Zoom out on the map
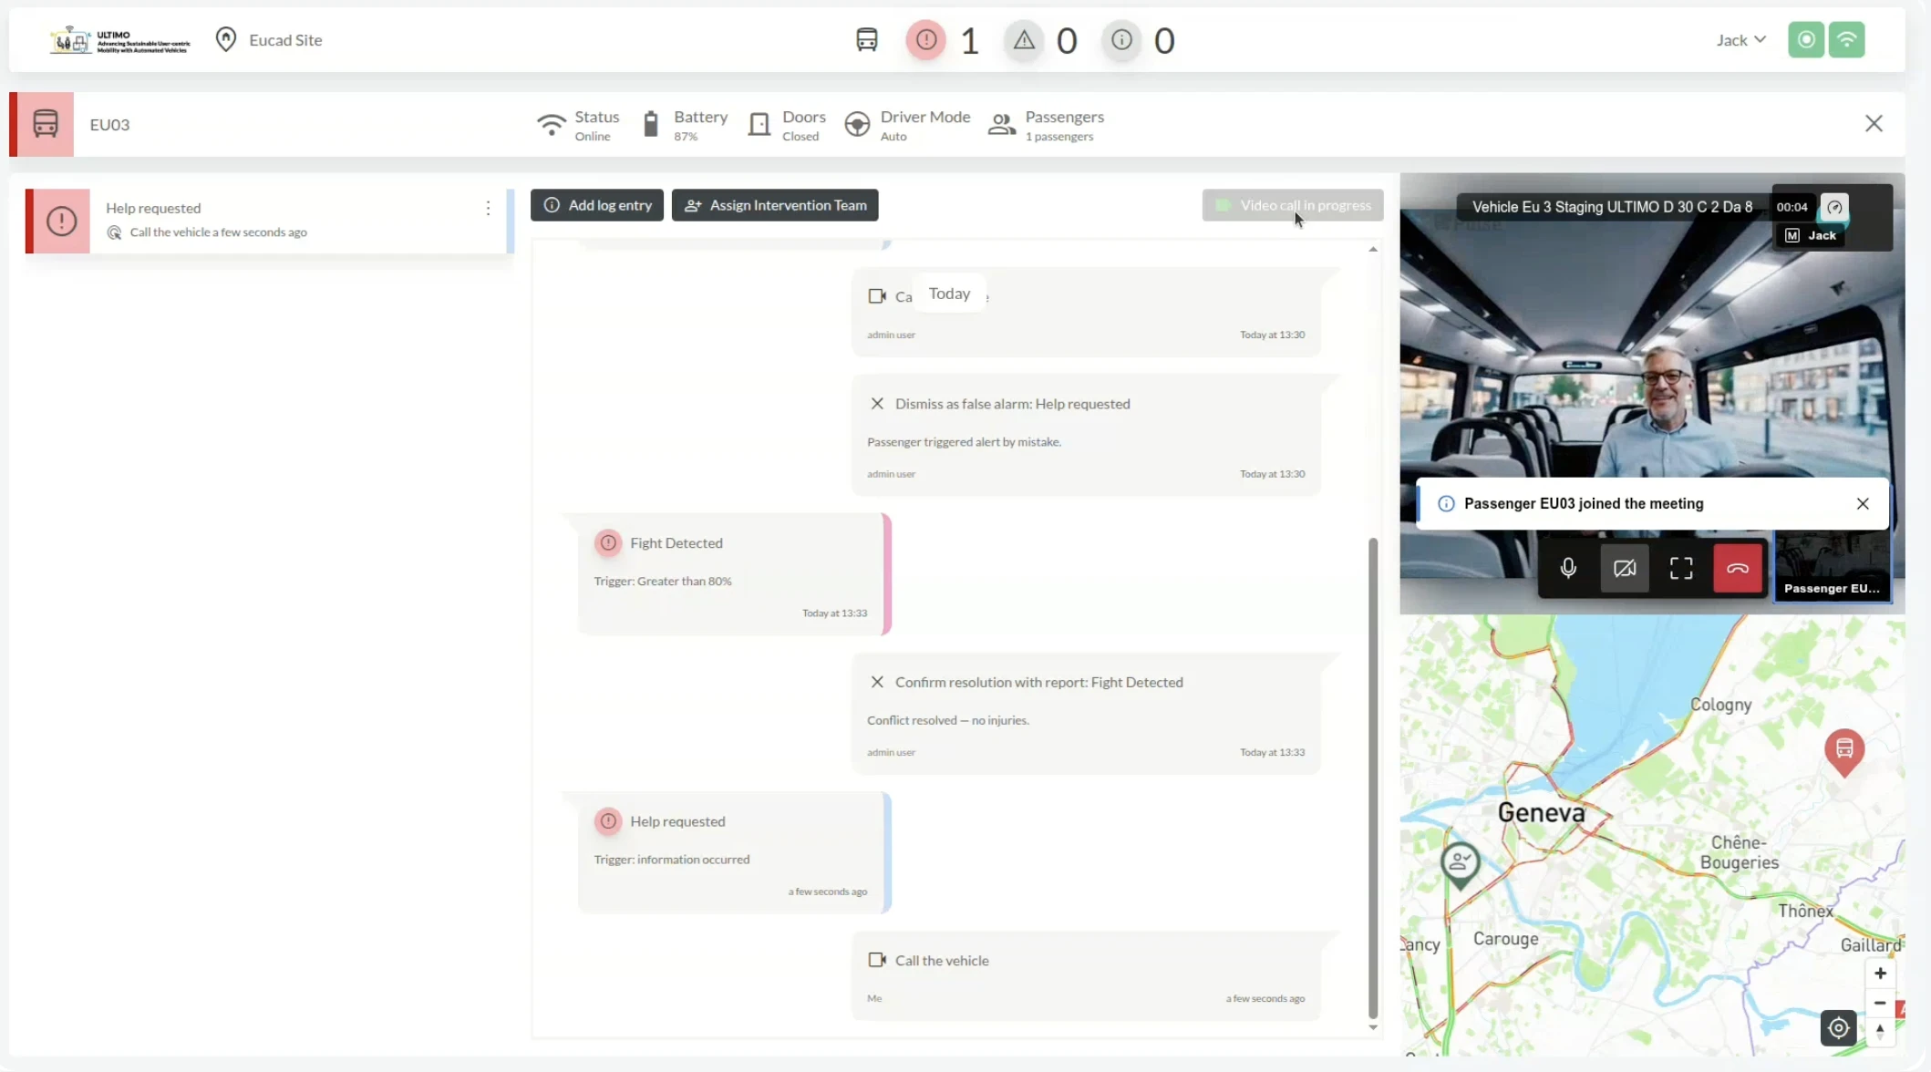 1879,1002
